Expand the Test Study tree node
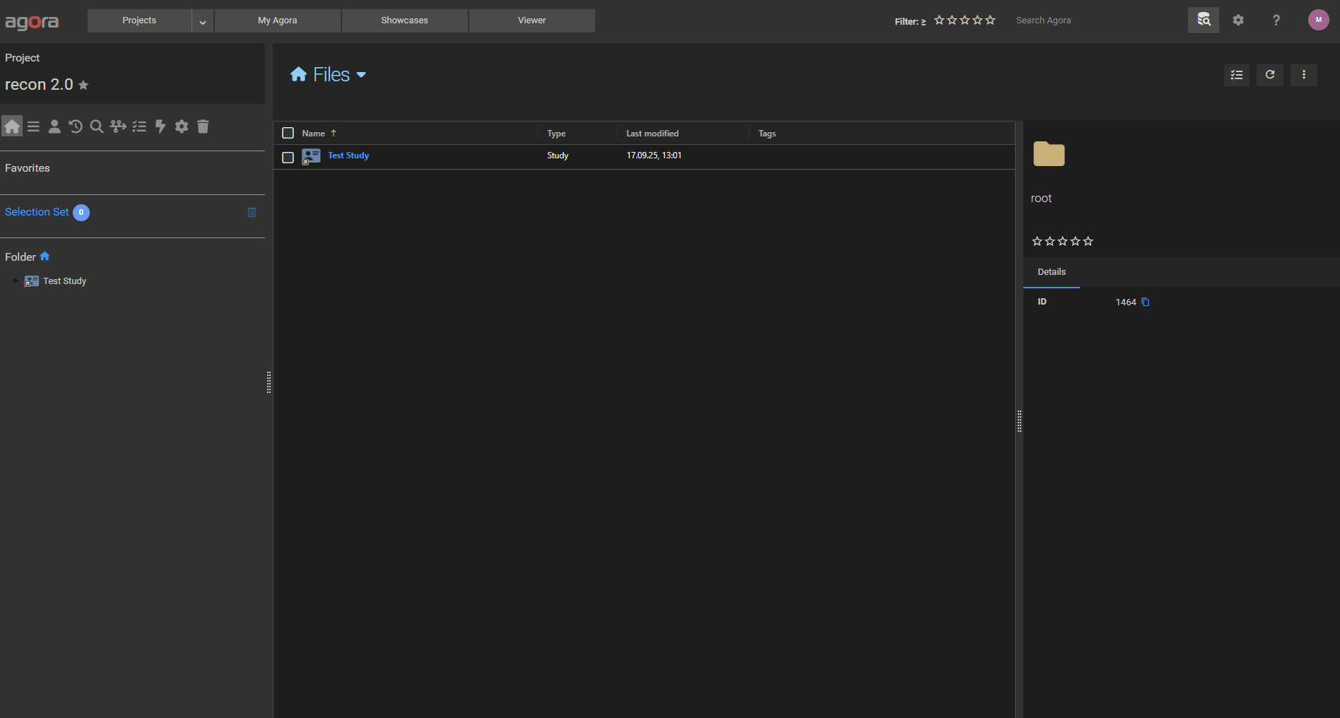The image size is (1340, 718). point(16,281)
